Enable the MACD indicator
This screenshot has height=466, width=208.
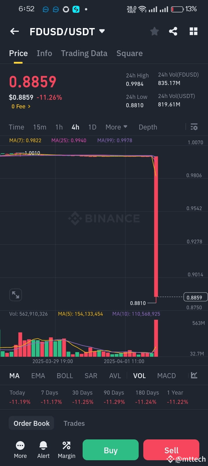coord(166,376)
